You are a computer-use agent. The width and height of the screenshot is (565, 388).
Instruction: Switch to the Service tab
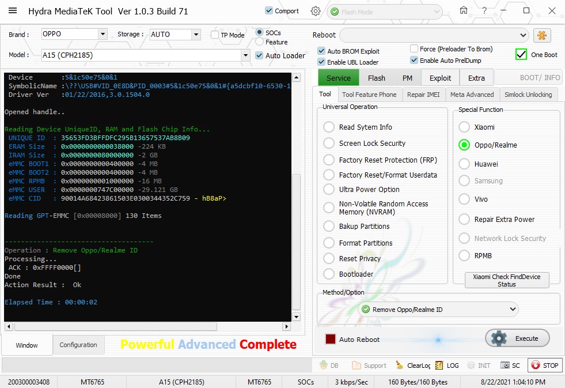pyautogui.click(x=338, y=78)
